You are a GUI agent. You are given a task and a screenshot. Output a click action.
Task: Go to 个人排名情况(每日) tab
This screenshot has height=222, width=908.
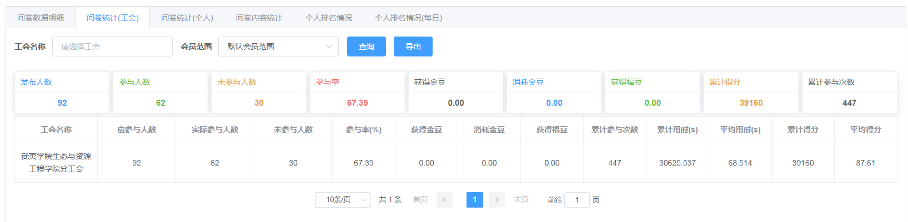click(408, 18)
